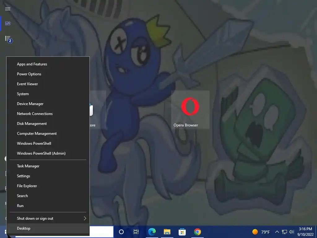This screenshot has width=317, height=238.
Task: Launch Disk Management
Action: [x=48, y=124]
